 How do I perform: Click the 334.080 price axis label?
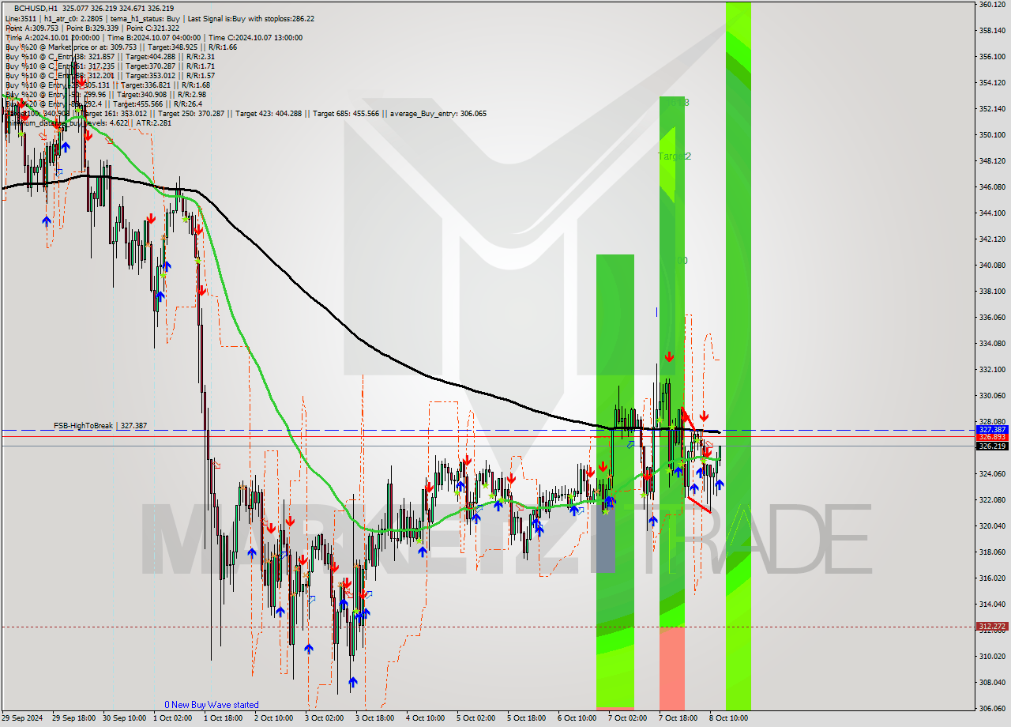tap(992, 344)
